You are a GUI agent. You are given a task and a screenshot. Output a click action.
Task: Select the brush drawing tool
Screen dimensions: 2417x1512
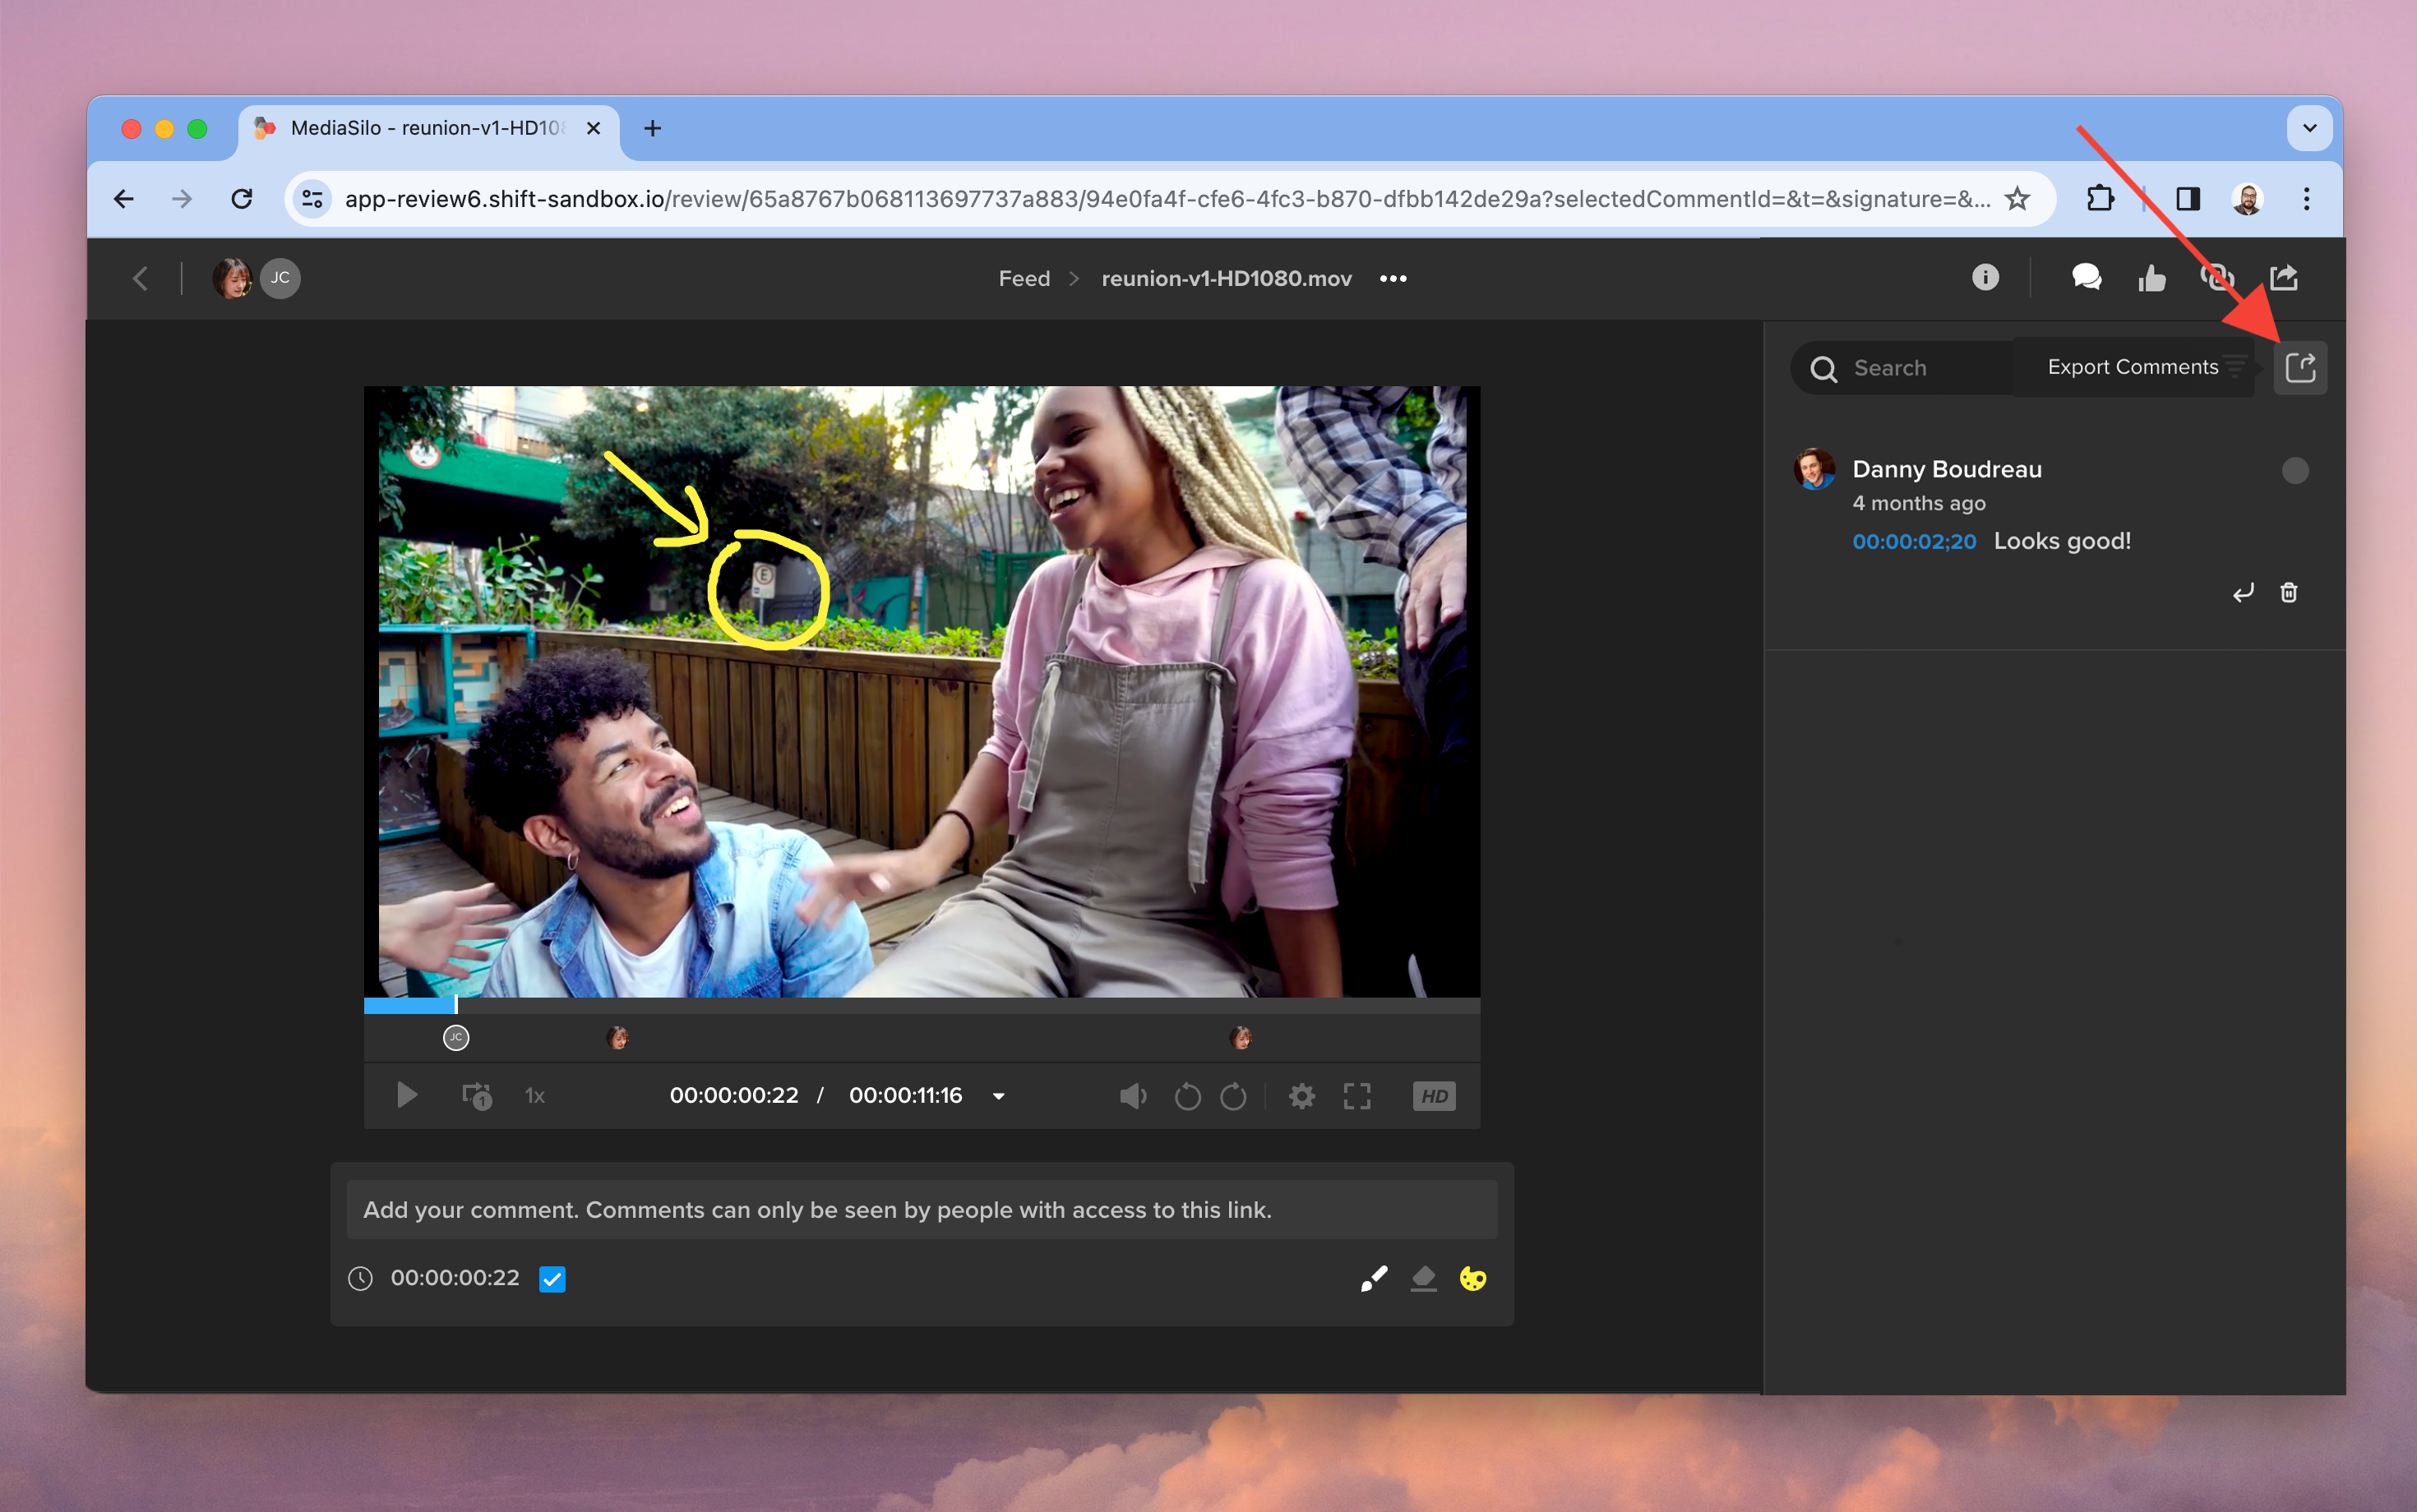pyautogui.click(x=1374, y=1278)
